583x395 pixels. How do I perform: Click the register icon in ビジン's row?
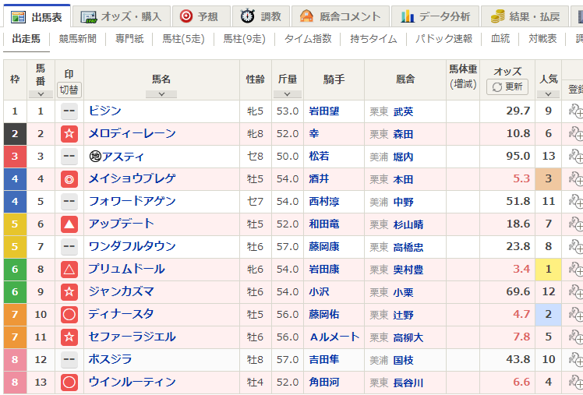click(575, 111)
